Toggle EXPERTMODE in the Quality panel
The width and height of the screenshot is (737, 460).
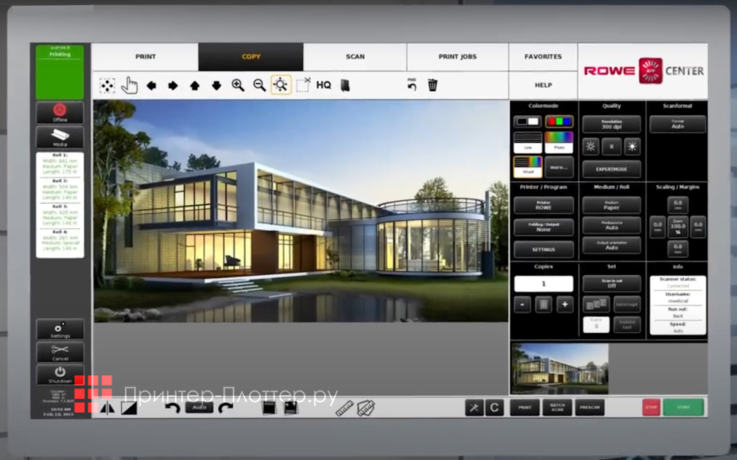[x=611, y=169]
